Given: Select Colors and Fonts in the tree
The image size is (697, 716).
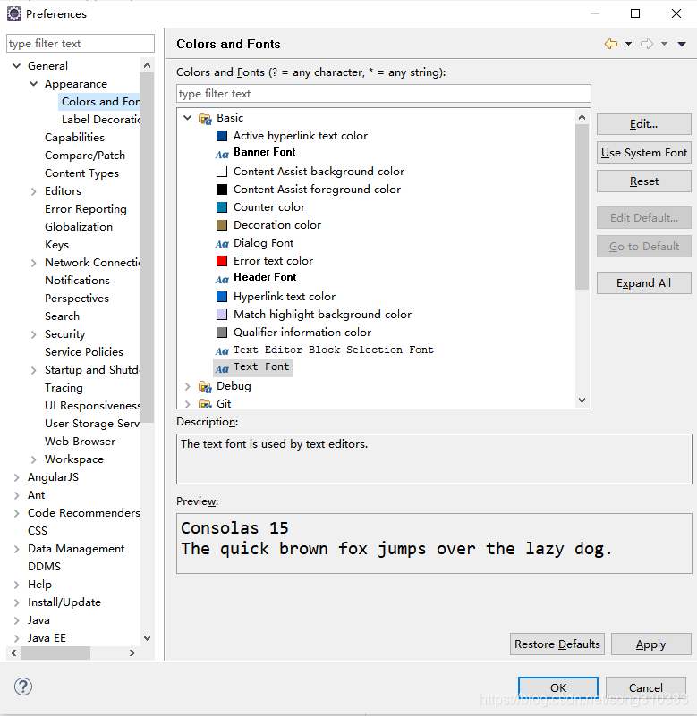Looking at the screenshot, I should [x=100, y=101].
